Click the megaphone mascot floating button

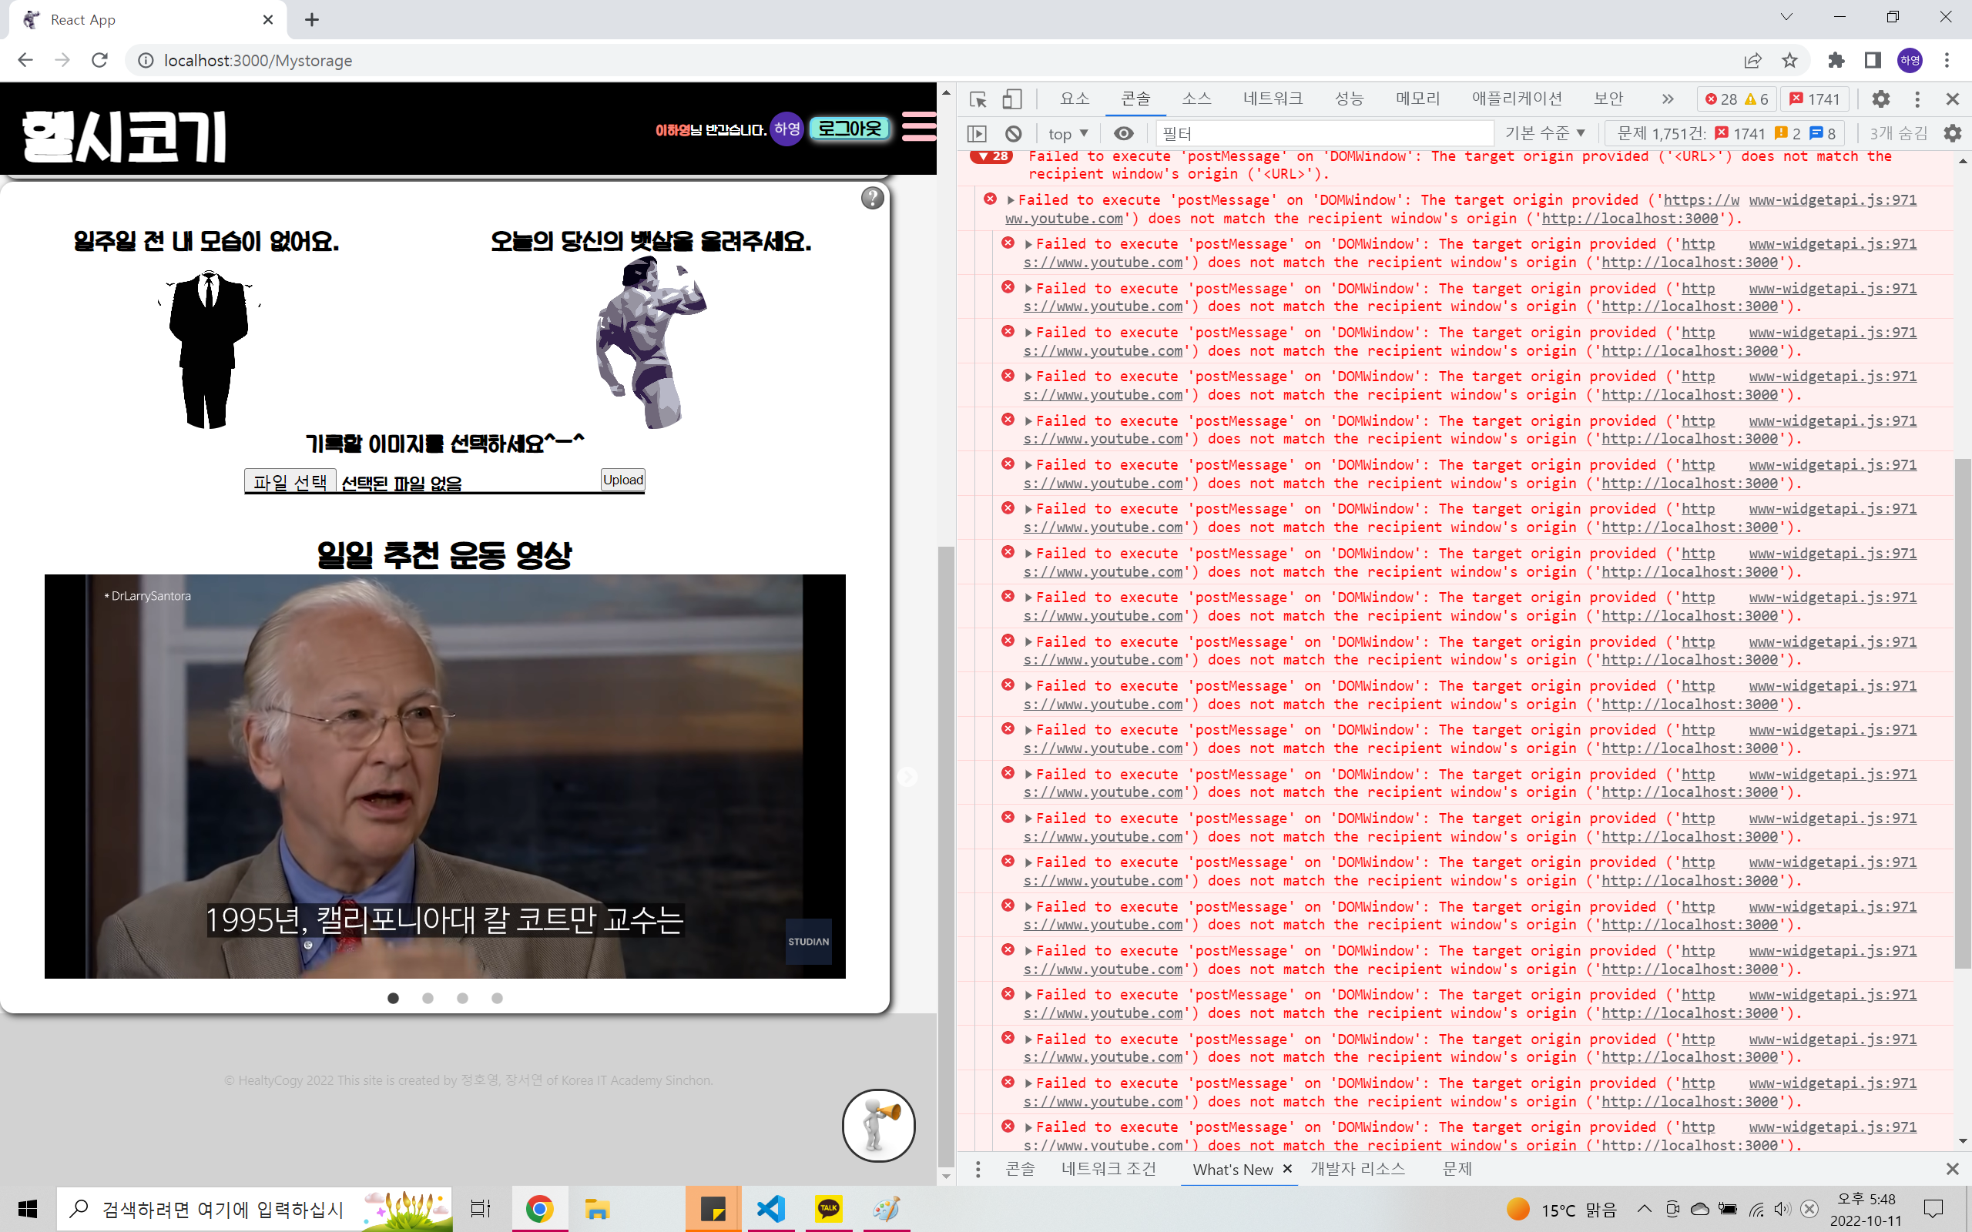877,1125
